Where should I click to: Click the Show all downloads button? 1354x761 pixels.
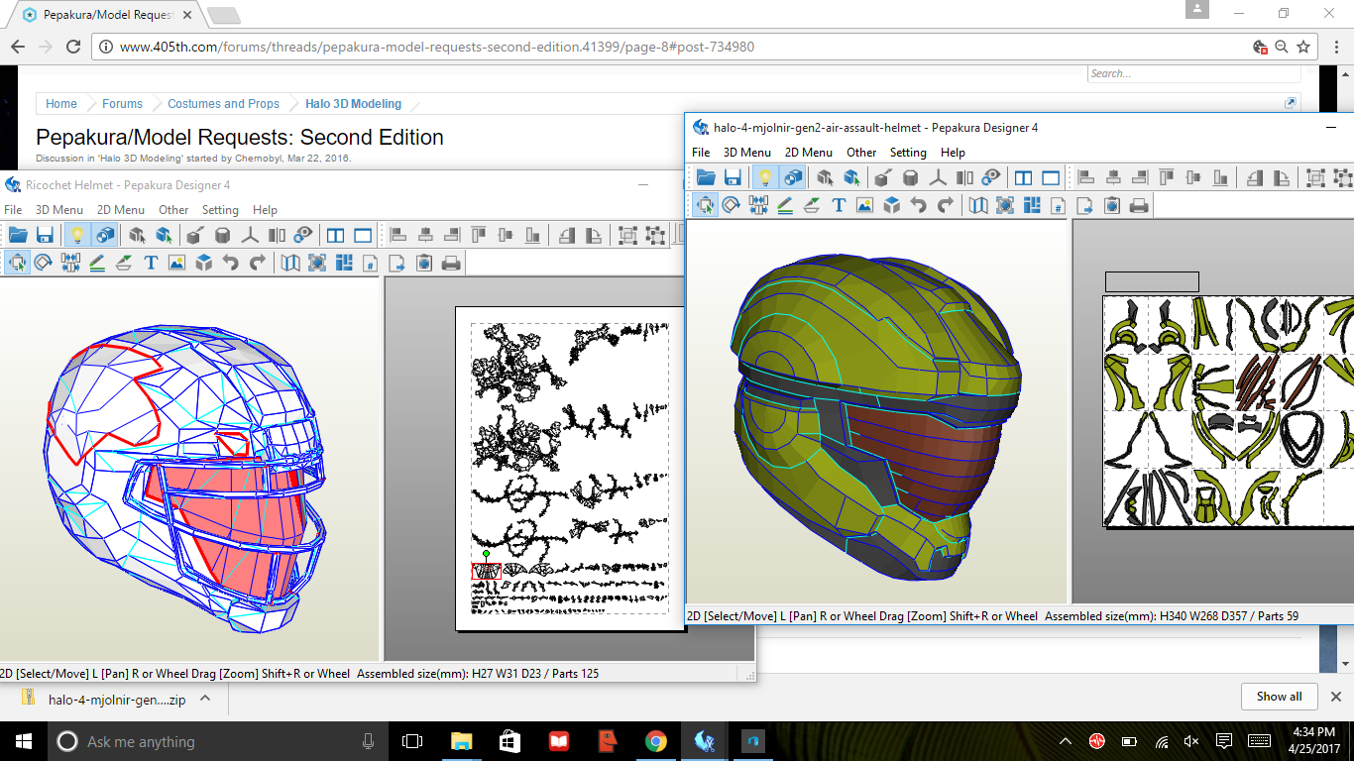pyautogui.click(x=1279, y=697)
